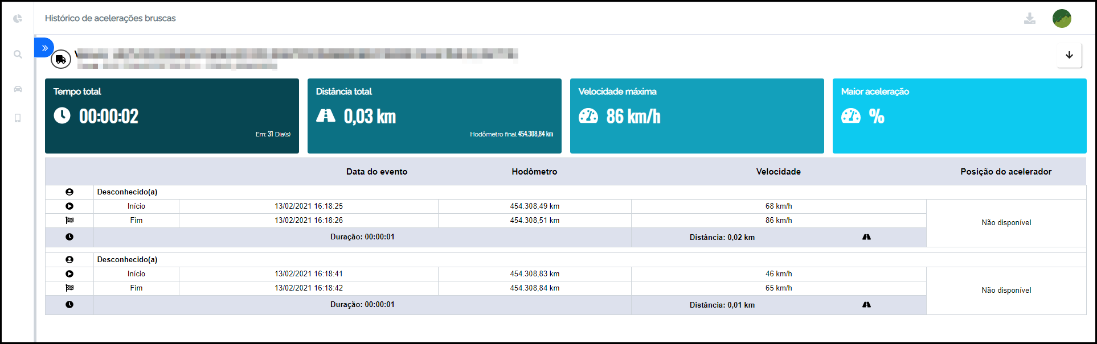Click Distância: 0,01 km summary text
1097x344 pixels.
pyautogui.click(x=722, y=305)
